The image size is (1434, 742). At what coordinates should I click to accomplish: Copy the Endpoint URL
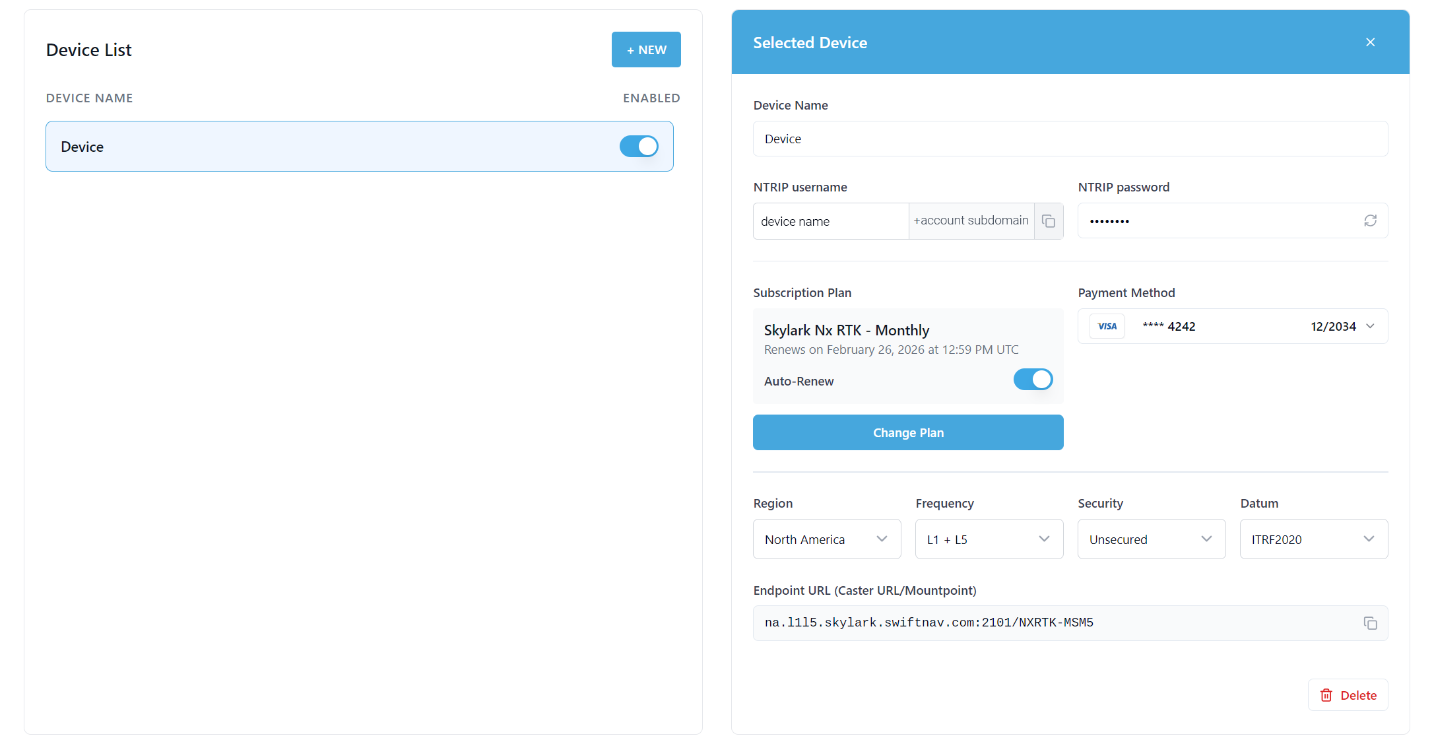point(1370,623)
